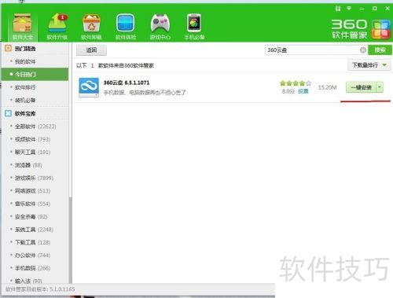This screenshot has width=393, height=298.
Task: Click the 8.0分 score text
Action: point(288,91)
